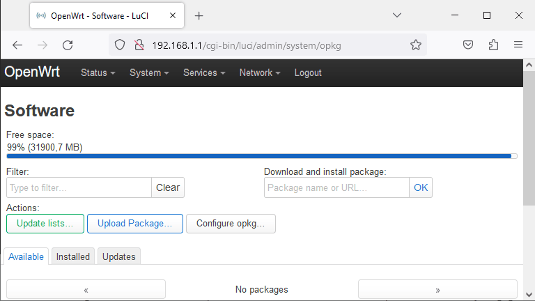Click the free space progress bar

click(x=262, y=156)
